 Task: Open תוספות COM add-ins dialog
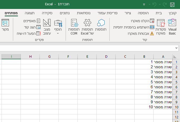point(74,26)
